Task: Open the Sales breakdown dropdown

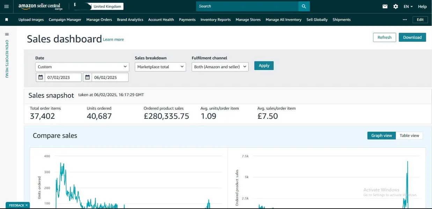Action: [x=160, y=67]
